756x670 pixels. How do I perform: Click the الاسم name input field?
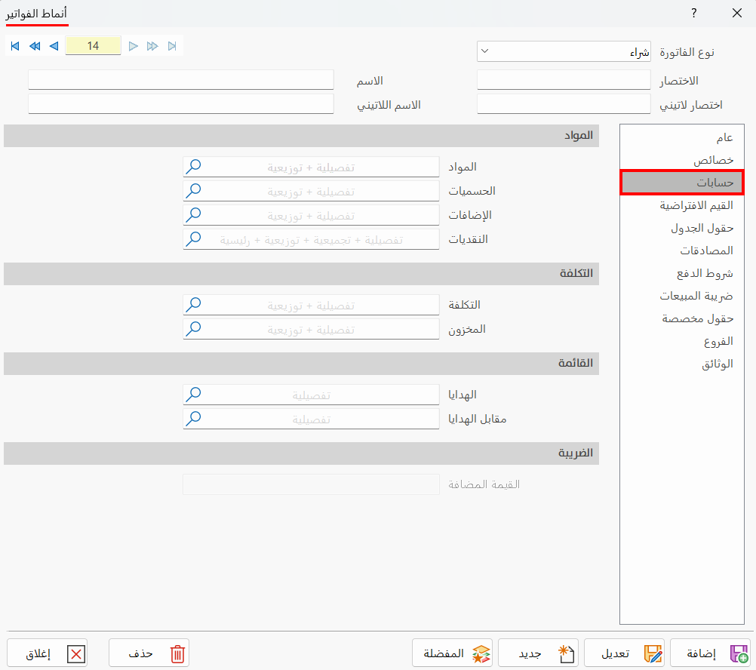click(181, 79)
